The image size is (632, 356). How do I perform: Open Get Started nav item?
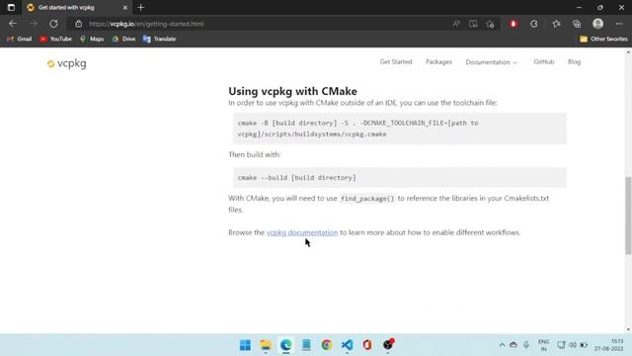pos(396,61)
